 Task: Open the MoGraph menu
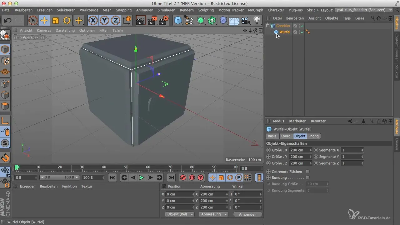(x=255, y=10)
